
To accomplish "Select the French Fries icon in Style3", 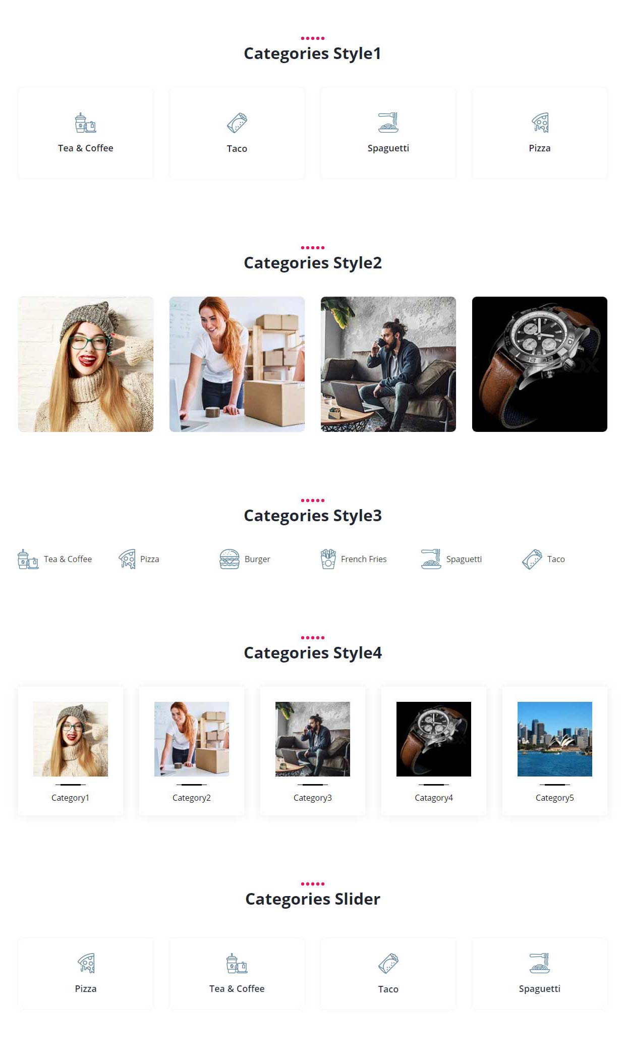I will (328, 559).
